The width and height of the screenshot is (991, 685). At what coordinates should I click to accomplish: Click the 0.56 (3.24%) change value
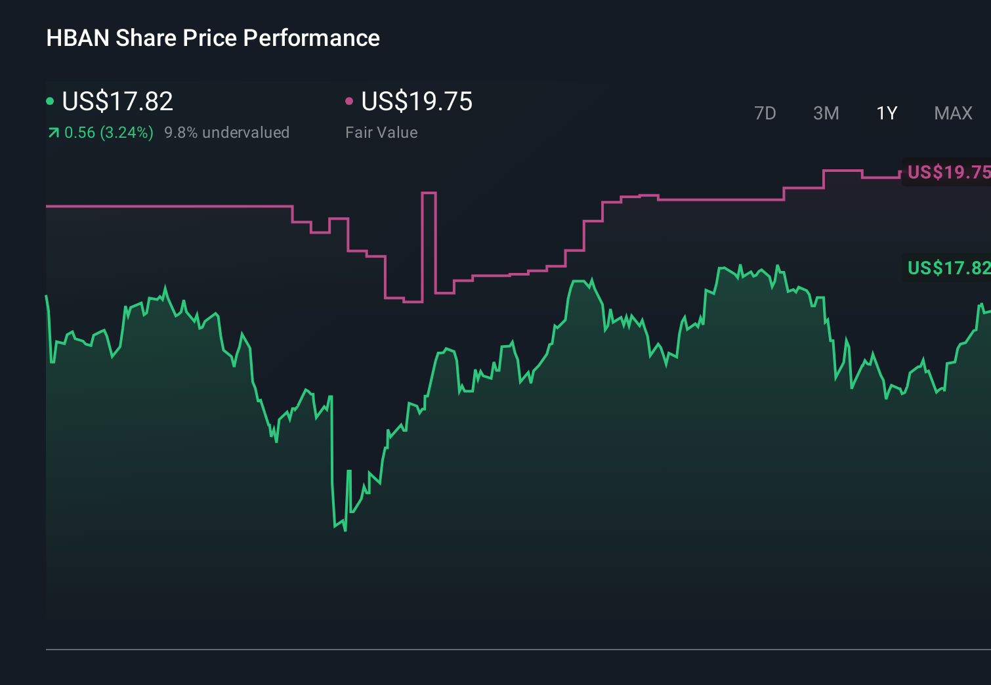pyautogui.click(x=108, y=133)
